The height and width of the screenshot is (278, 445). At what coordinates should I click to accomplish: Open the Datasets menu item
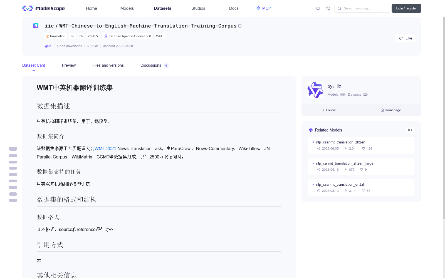163,8
